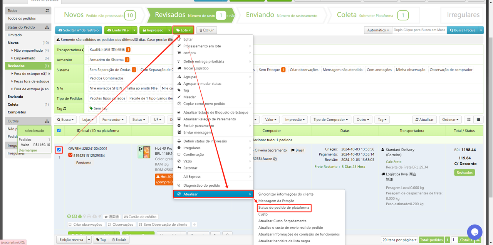Click the card icon on Cartão de crédito
Image resolution: width=493 pixels, height=245 pixels.
(126, 217)
